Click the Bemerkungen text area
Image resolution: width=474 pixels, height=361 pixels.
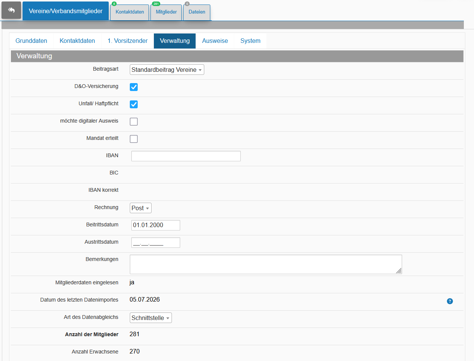[266, 264]
